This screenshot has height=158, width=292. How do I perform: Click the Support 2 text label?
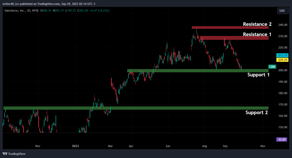tap(256, 113)
